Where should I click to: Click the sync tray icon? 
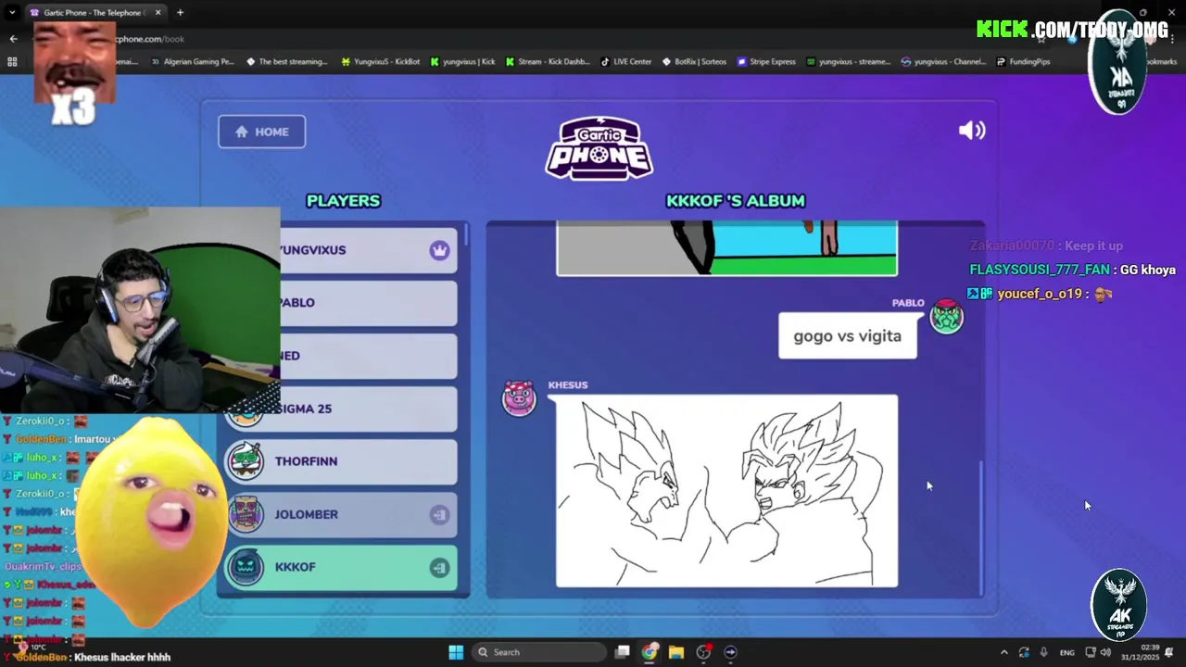coord(1024,652)
